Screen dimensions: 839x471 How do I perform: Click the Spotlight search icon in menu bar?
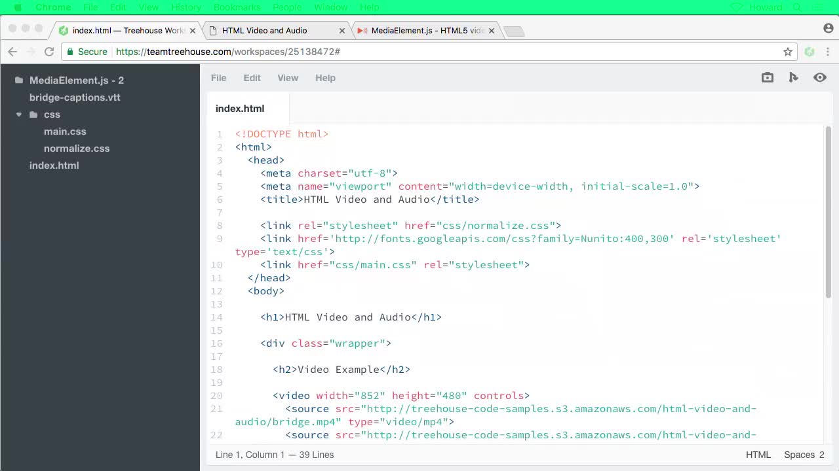click(797, 7)
